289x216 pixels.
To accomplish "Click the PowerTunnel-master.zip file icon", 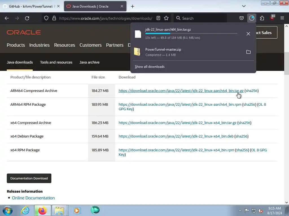I will (x=137, y=52).
